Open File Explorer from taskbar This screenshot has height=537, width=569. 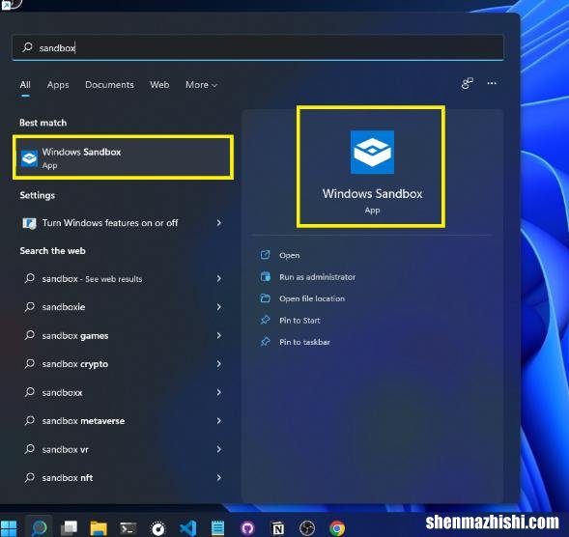point(99,528)
